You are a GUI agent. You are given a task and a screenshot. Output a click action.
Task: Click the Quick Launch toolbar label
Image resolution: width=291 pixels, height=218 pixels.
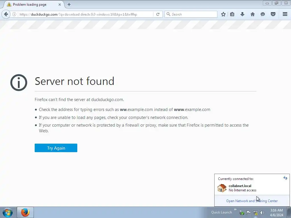click(221, 212)
